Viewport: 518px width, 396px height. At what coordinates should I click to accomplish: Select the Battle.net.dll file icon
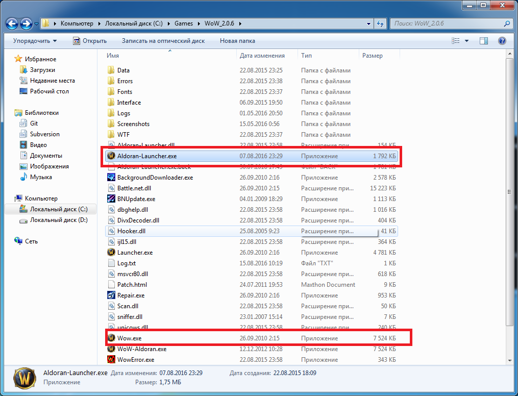tap(111, 188)
